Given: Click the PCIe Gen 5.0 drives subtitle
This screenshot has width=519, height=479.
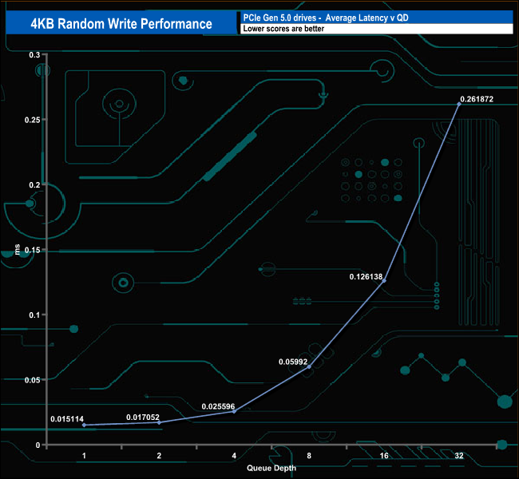Looking at the screenshot, I should pos(326,18).
